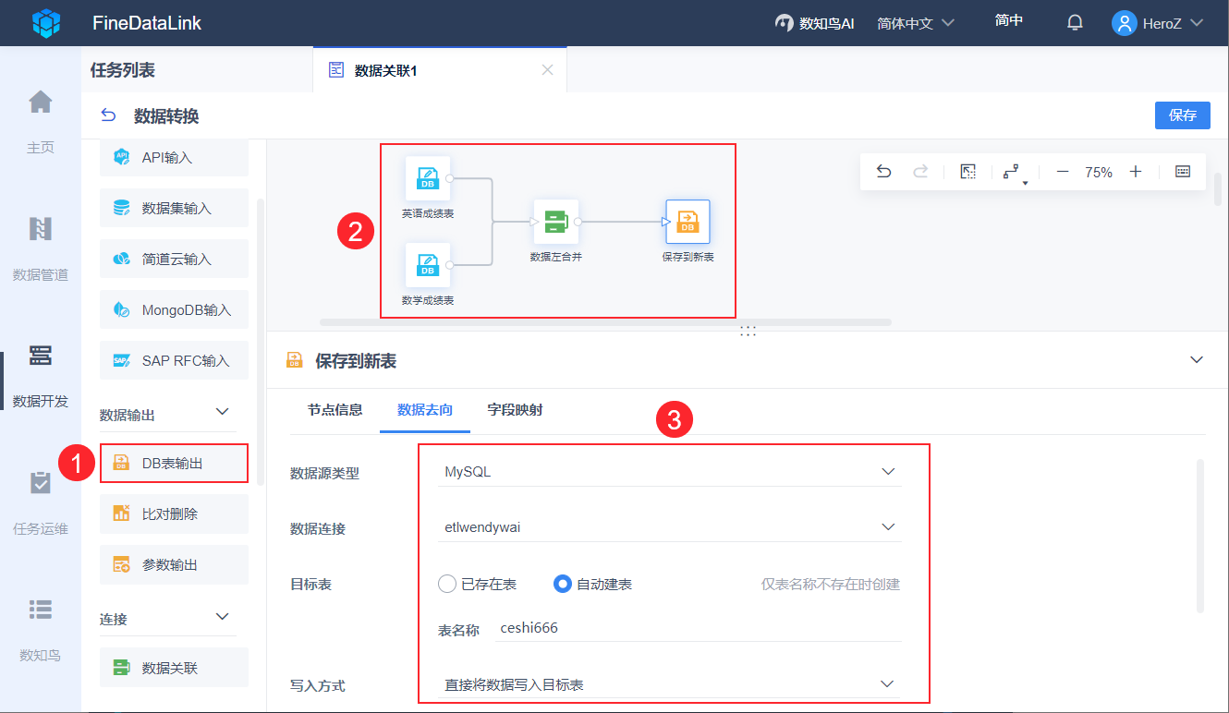This screenshot has width=1229, height=713.
Task: Close the 数据关联1 tab
Action: pyautogui.click(x=547, y=70)
